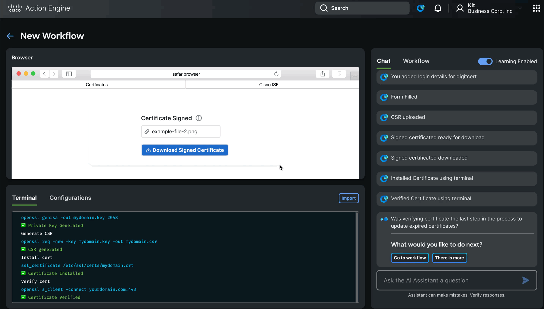The width and height of the screenshot is (544, 309).
Task: Click the send arrow in the chat input
Action: pos(526,280)
